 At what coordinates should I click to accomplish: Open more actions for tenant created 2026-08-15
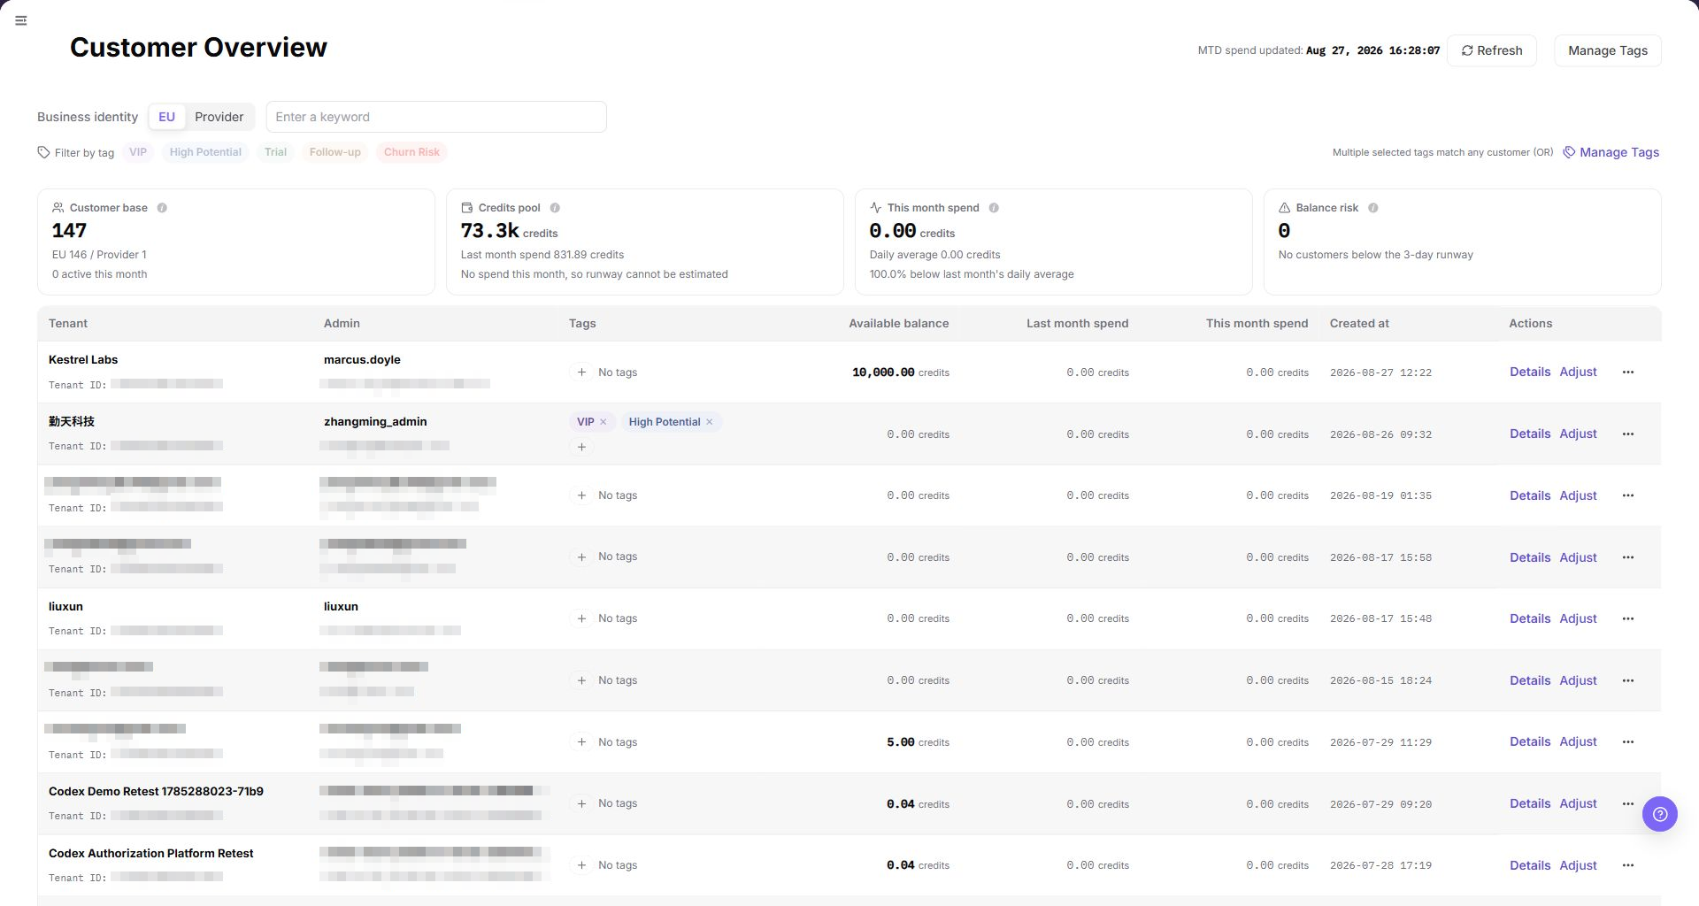click(1628, 680)
